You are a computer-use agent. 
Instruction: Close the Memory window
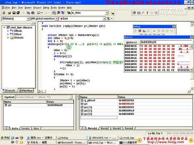click(x=191, y=37)
